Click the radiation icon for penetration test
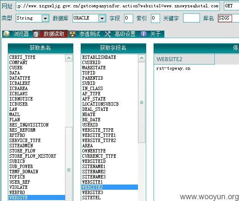The image size is (239, 201). pyautogui.click(x=72, y=34)
